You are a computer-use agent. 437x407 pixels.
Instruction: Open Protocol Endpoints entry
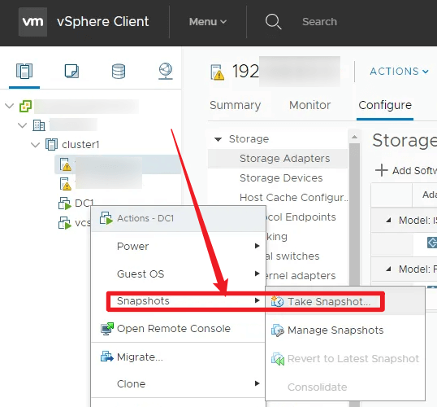tap(301, 217)
